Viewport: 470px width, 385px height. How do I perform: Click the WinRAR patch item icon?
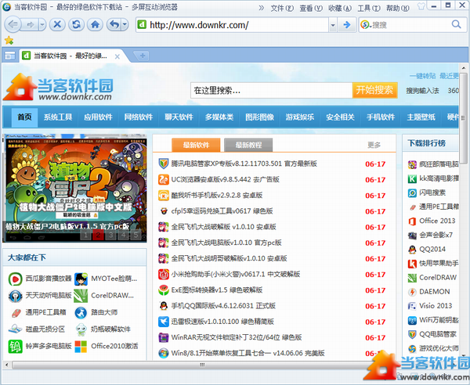(164, 338)
